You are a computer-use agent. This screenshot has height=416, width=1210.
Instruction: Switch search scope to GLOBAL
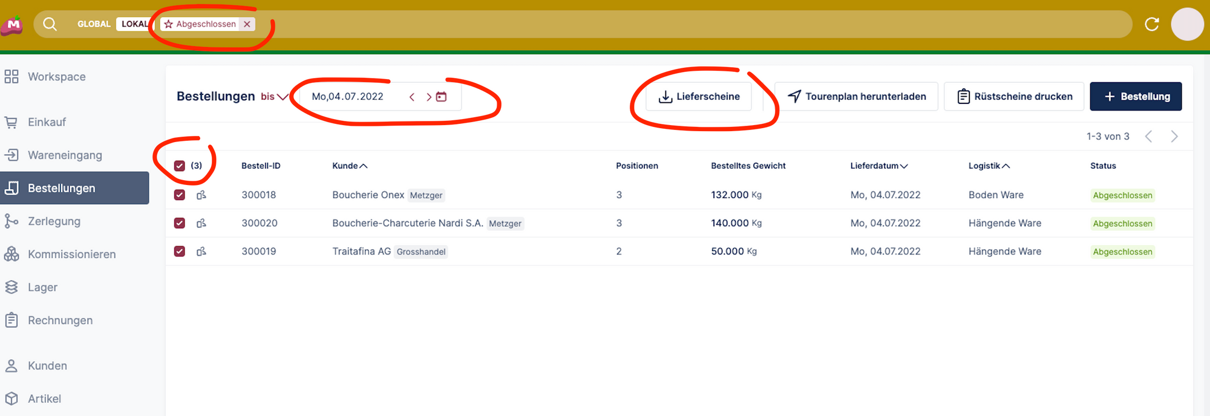[x=94, y=24]
